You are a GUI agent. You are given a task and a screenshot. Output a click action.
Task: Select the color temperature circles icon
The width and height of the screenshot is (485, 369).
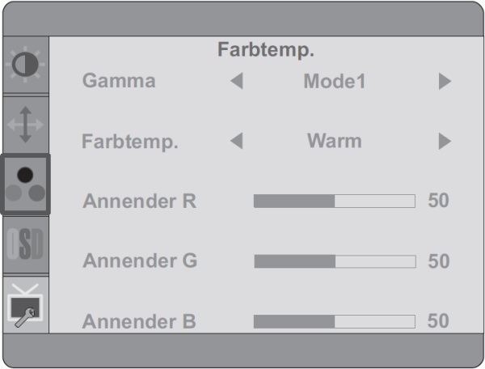point(25,184)
